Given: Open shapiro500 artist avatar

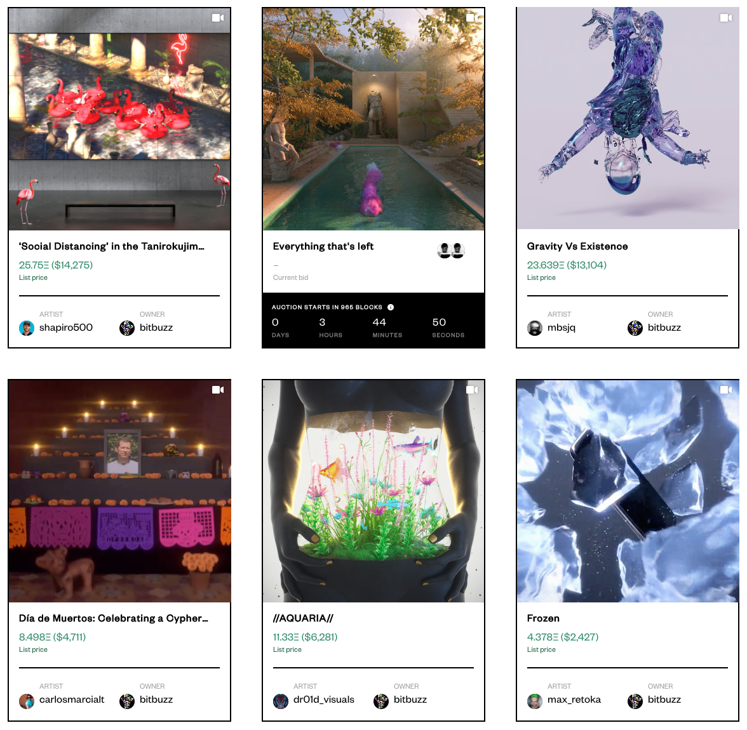Looking at the screenshot, I should (27, 328).
